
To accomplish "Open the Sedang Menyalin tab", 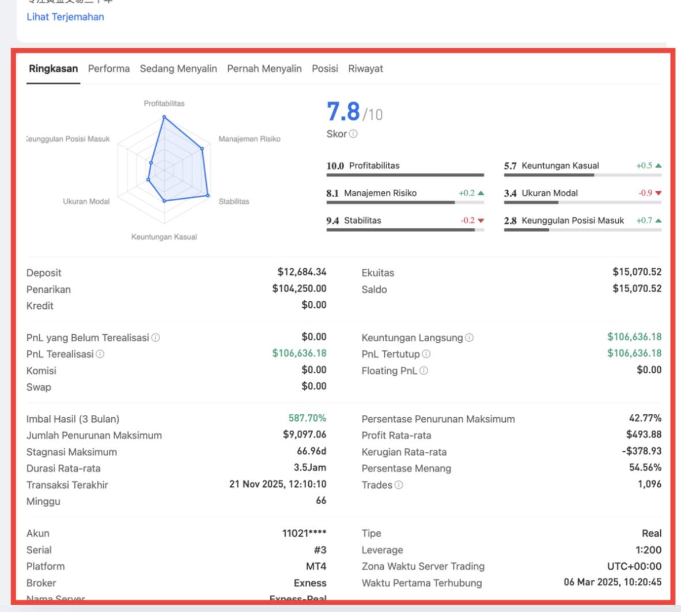I will coord(178,69).
